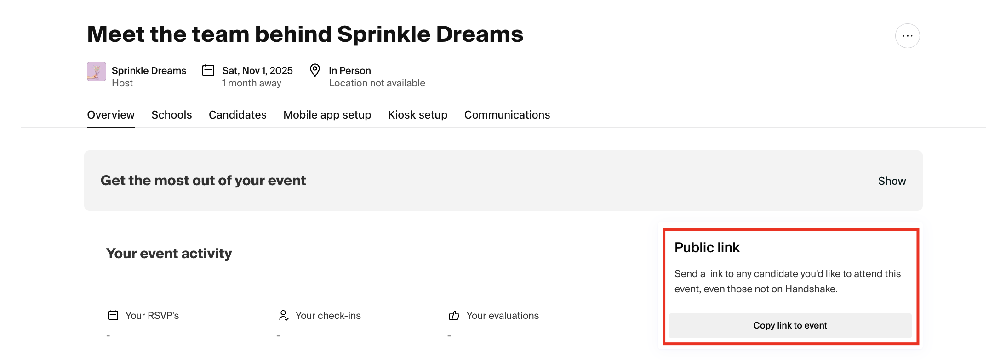Click the Sprinkle Dreams host logo thumbnail

(x=97, y=72)
